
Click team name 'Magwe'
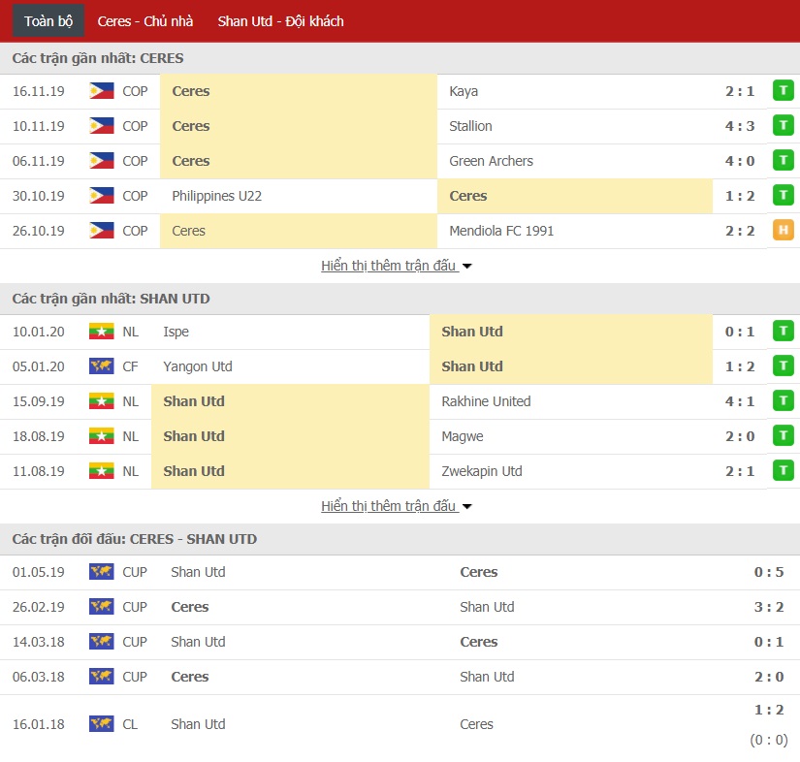point(463,436)
